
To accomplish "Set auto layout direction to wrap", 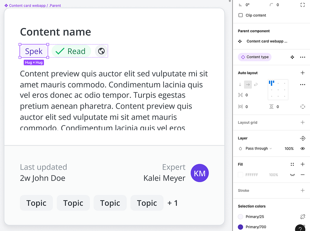I will (256, 85).
